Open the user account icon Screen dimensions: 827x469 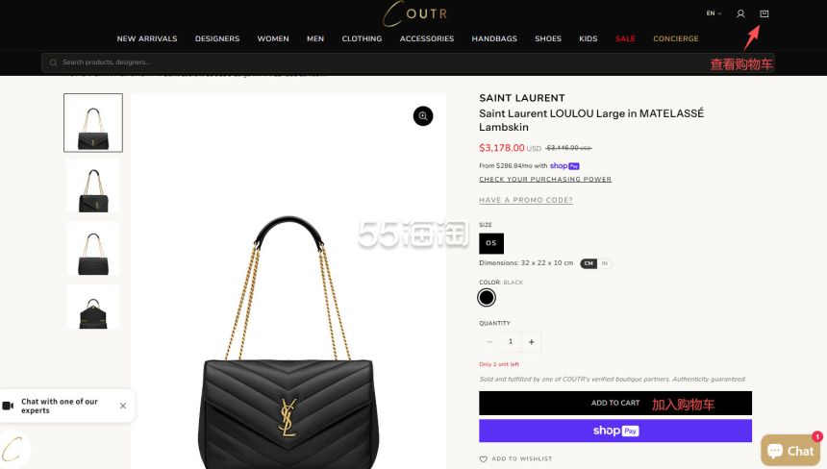pos(740,13)
